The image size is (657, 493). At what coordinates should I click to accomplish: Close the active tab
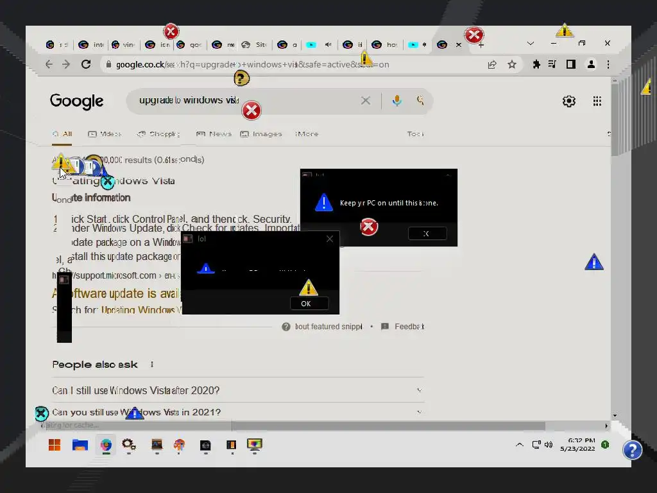458,45
